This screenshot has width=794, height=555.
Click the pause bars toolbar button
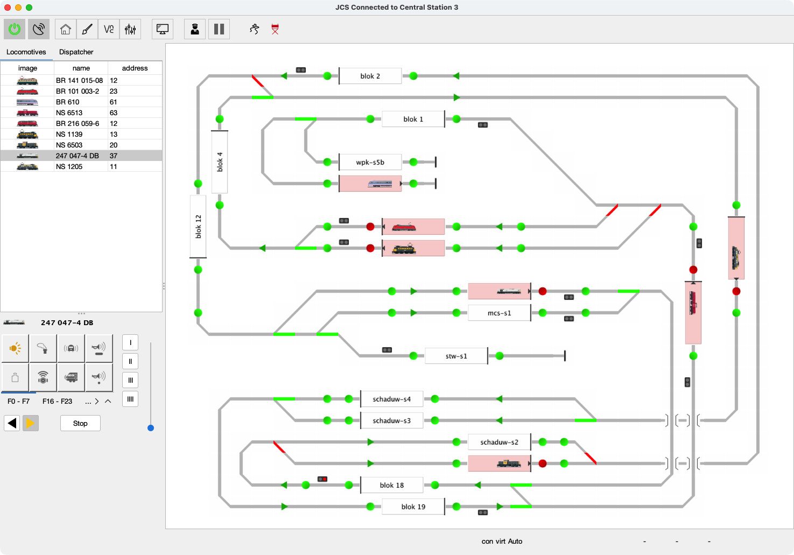pos(219,29)
